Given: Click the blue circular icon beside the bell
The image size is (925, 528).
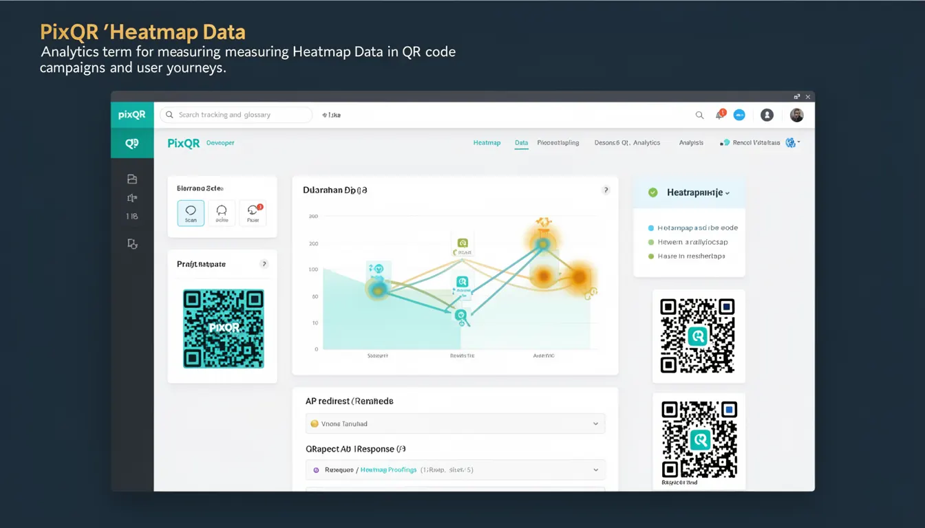Looking at the screenshot, I should [x=739, y=115].
